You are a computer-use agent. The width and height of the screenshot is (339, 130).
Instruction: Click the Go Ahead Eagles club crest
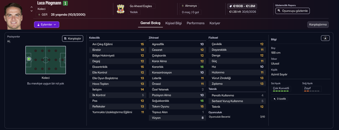[121, 9]
